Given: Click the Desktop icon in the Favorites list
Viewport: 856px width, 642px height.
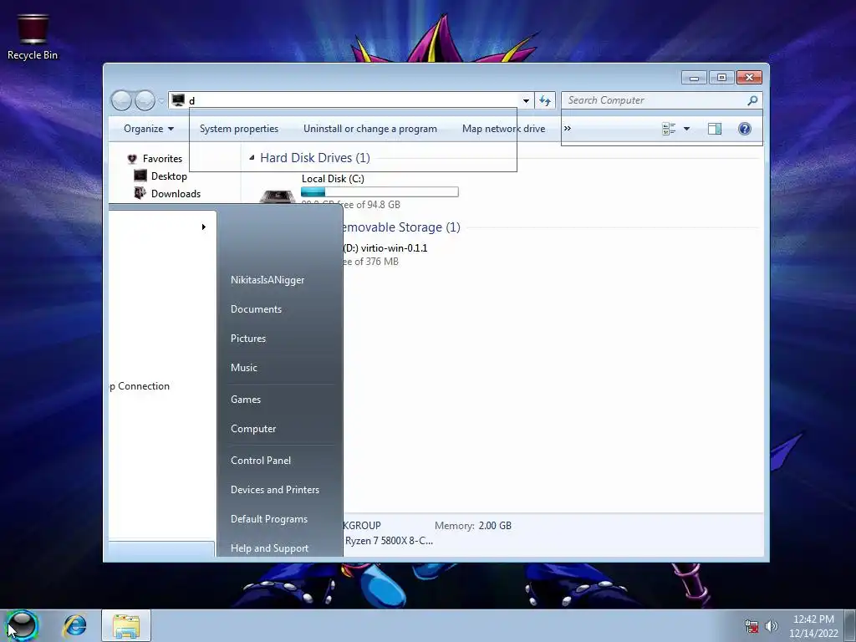Looking at the screenshot, I should (140, 176).
